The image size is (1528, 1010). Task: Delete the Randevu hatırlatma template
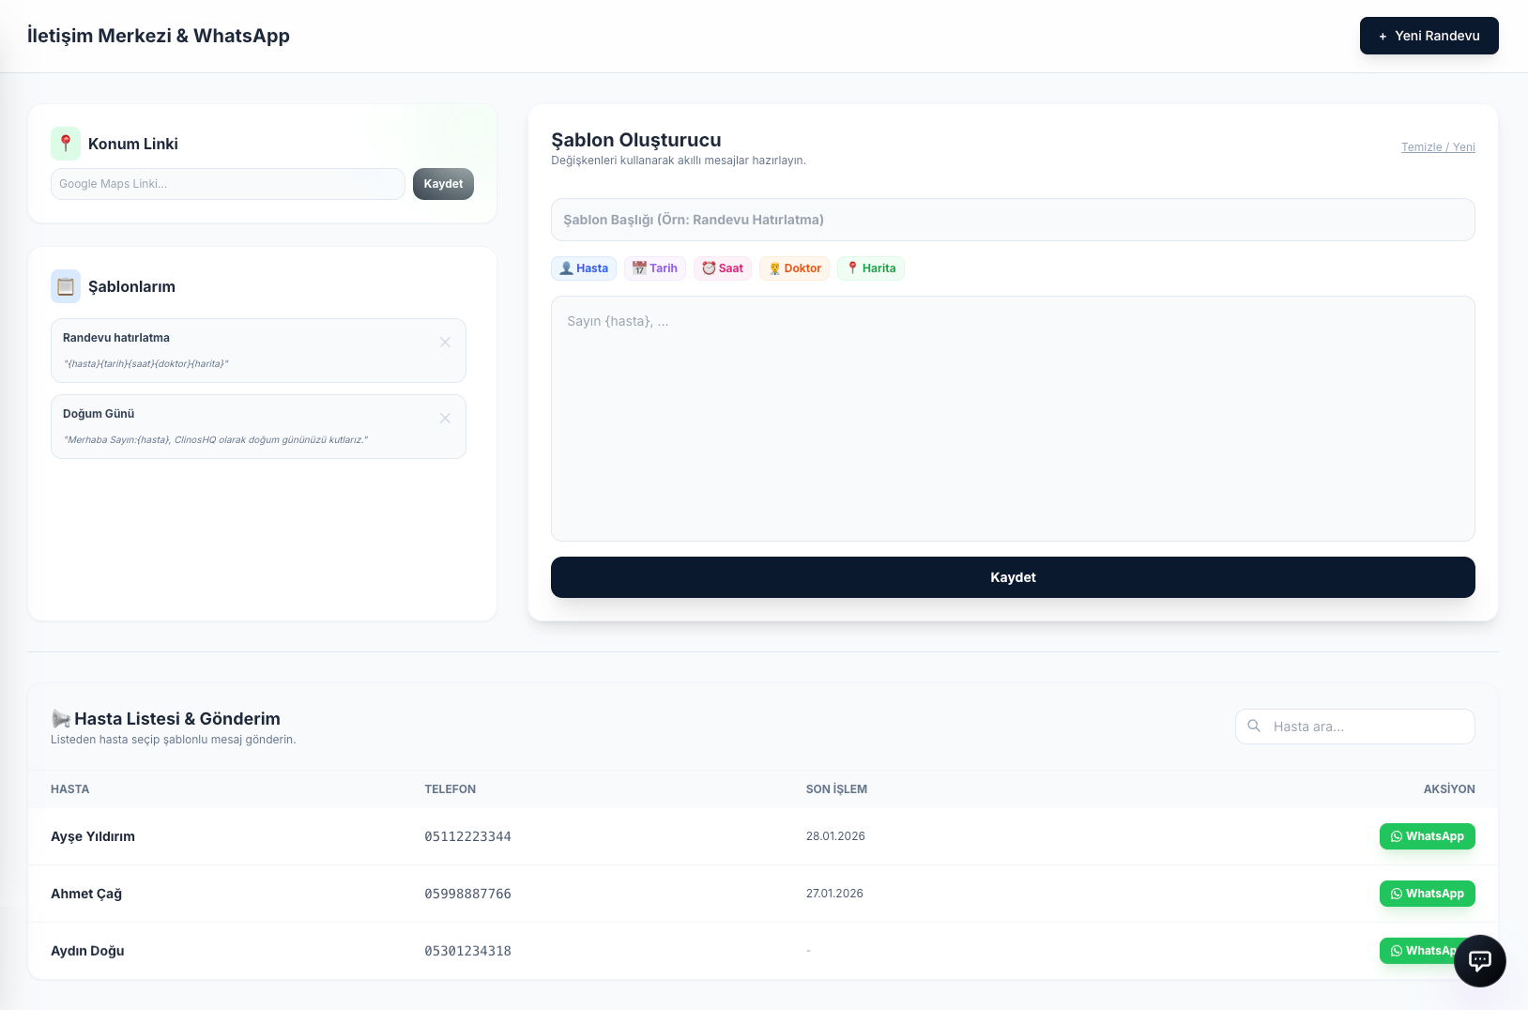445,343
